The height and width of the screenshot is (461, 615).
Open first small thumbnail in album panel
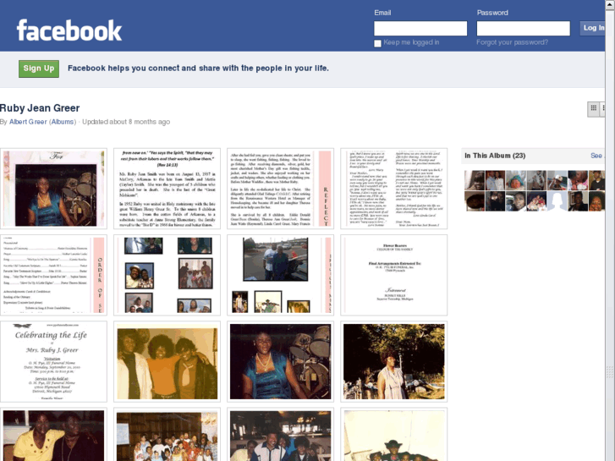pyautogui.click(x=475, y=180)
